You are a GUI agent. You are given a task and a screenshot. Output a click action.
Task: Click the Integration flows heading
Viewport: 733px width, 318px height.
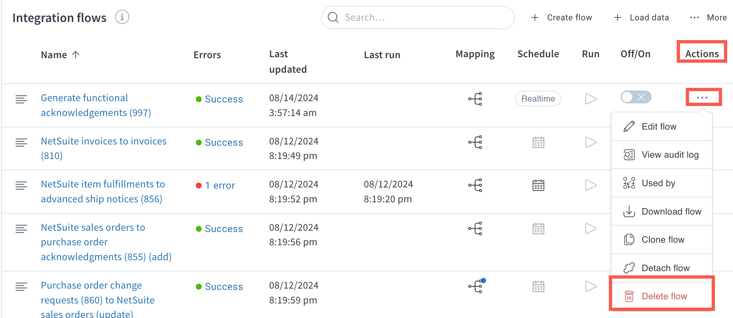[59, 18]
